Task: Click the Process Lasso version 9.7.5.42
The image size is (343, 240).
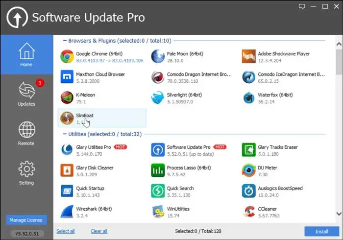Action: (176, 174)
